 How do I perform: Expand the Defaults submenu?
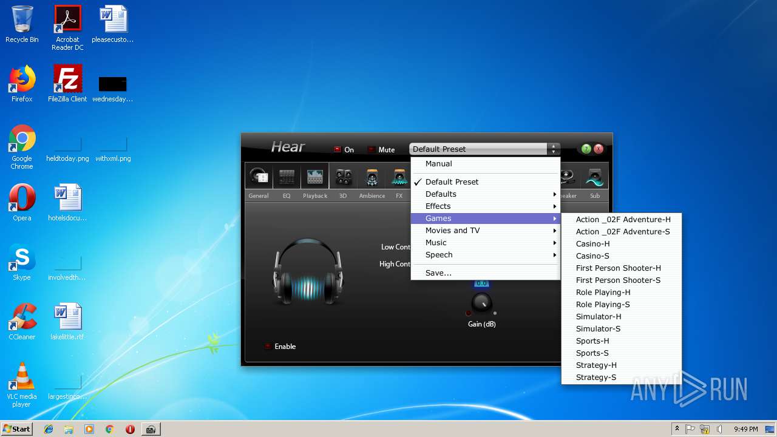click(485, 194)
